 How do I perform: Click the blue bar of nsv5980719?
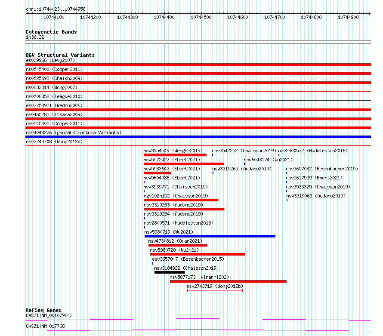point(210,236)
